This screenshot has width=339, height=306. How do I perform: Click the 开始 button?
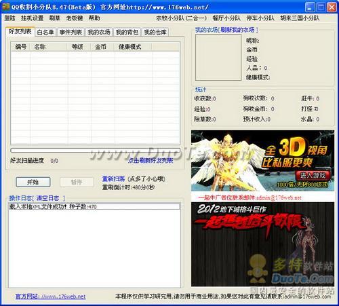tap(33, 182)
